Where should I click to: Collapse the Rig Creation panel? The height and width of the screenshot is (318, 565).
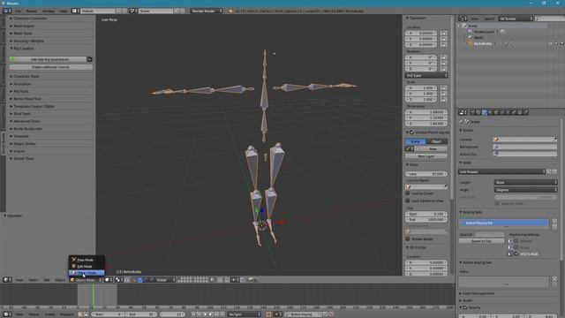click(24, 49)
